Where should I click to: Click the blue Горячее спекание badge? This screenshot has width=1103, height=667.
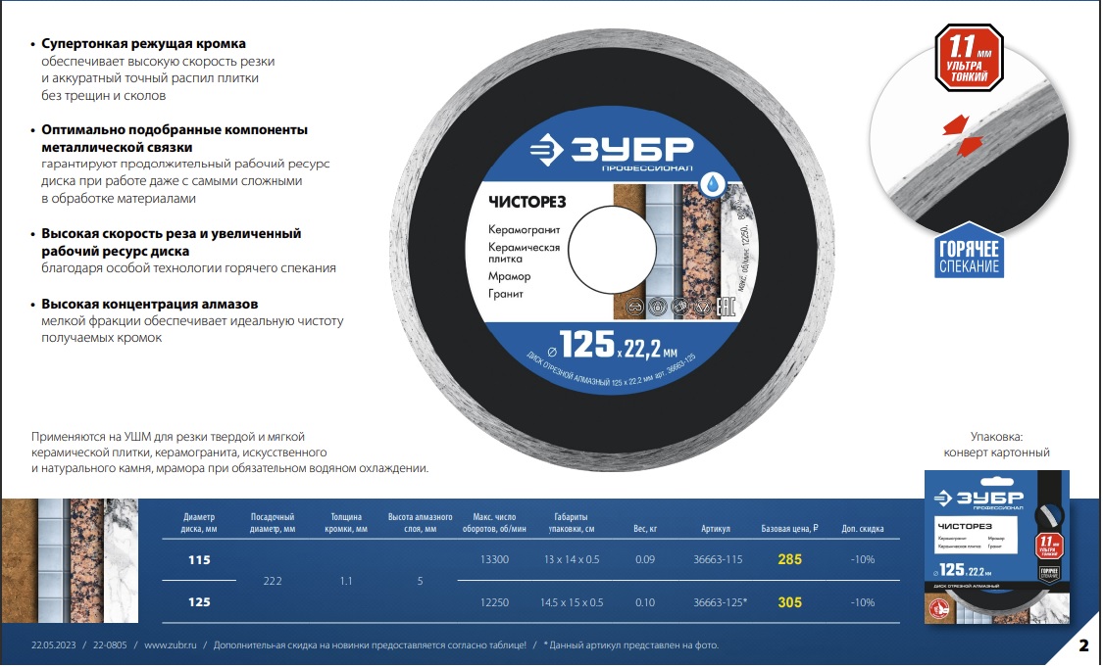tap(969, 251)
